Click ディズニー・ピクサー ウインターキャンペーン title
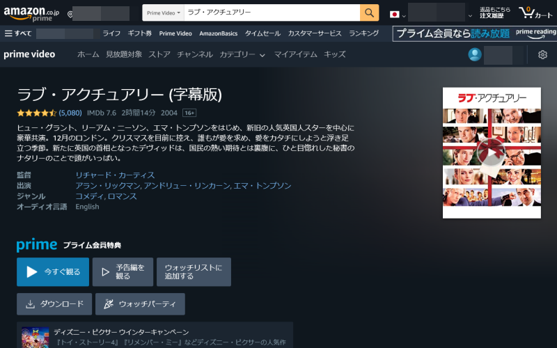Screen dimensions: 557x348 121,333
